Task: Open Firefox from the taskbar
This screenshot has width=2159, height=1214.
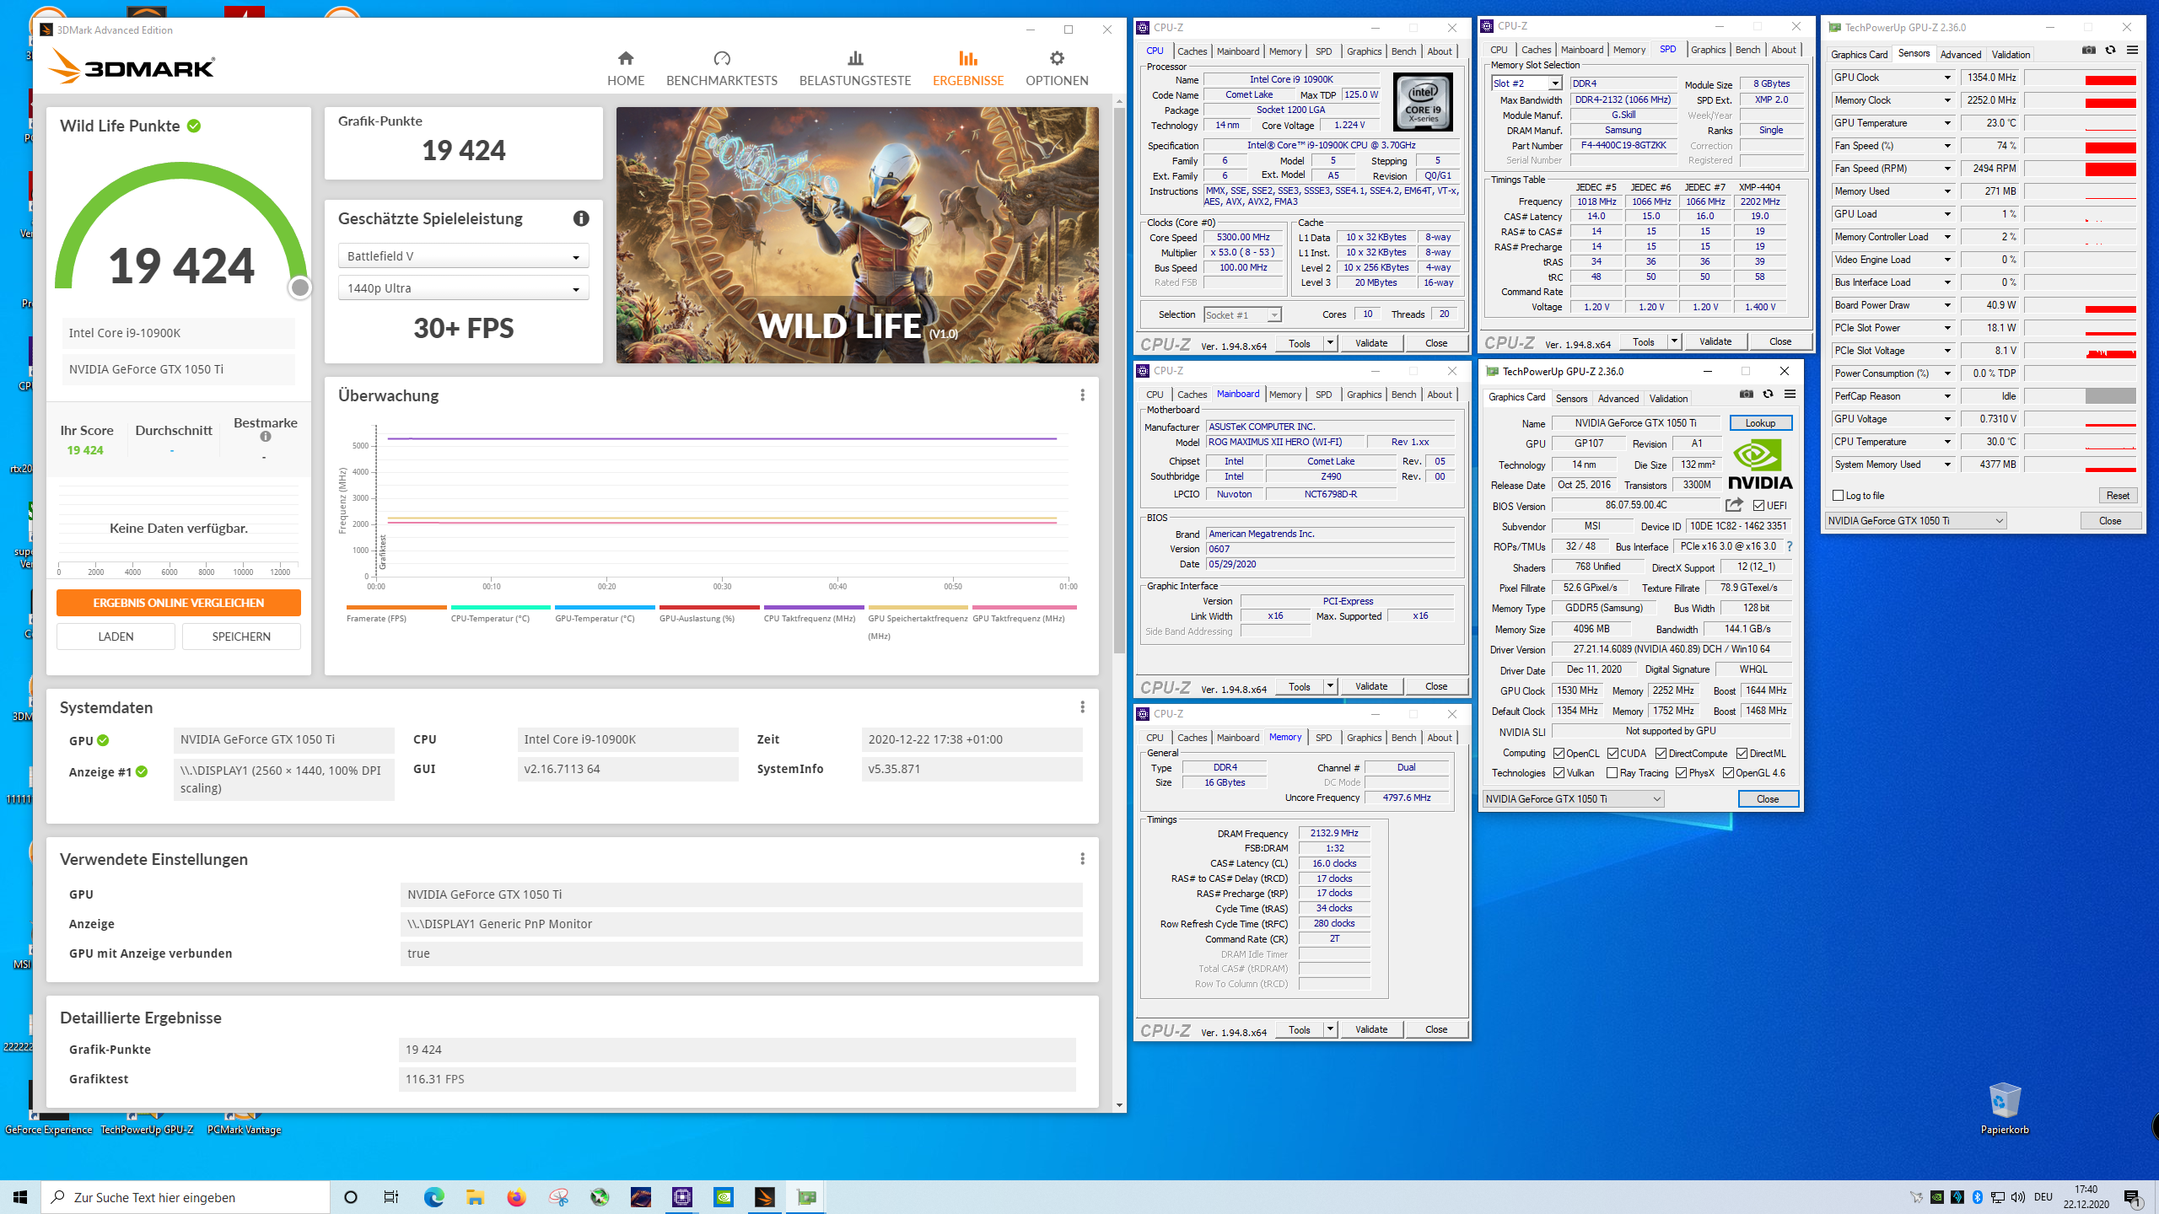Action: [516, 1197]
